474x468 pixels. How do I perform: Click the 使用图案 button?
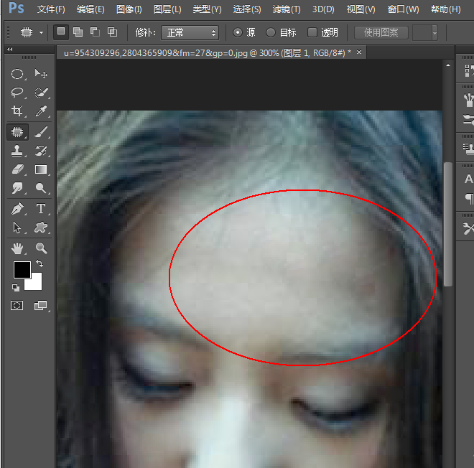pyautogui.click(x=381, y=33)
